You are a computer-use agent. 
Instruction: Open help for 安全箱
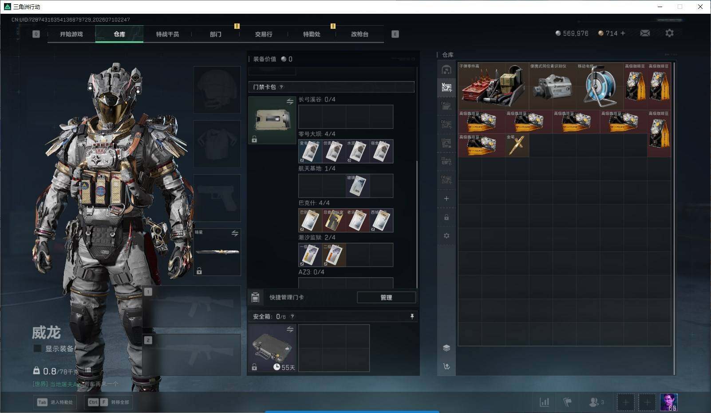[x=292, y=316]
